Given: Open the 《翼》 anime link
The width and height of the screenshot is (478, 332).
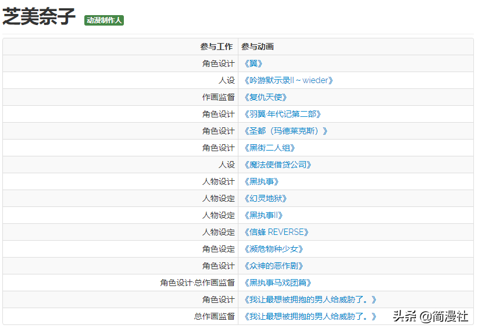Looking at the screenshot, I should point(254,64).
